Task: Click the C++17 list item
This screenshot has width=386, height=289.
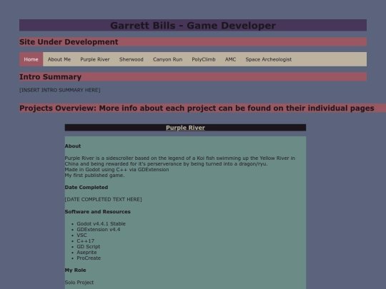Action: 86,241
